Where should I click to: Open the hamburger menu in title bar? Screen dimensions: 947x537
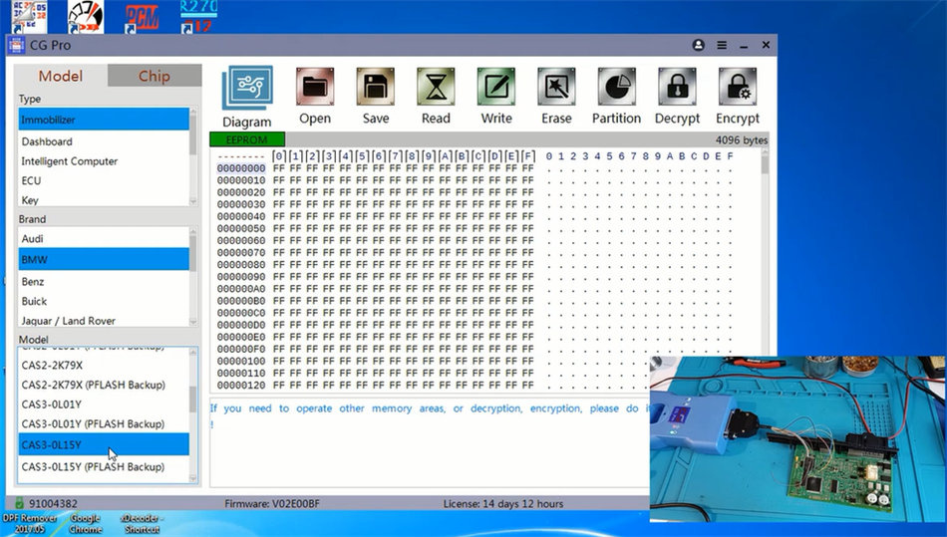click(721, 46)
